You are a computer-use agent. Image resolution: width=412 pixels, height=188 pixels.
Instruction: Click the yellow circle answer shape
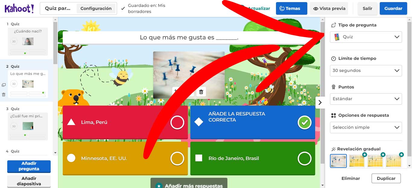71,158
